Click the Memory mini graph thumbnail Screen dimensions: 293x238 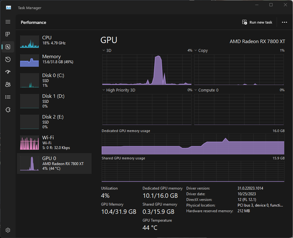tap(30, 60)
